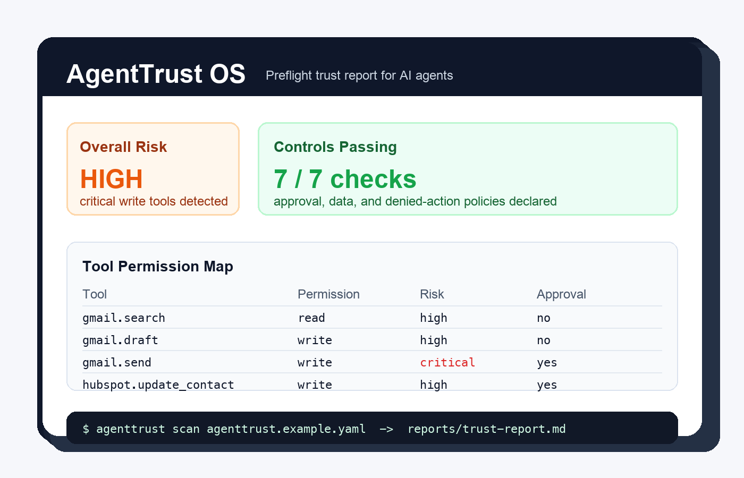Click the Permission column header
The image size is (744, 478).
click(x=328, y=294)
